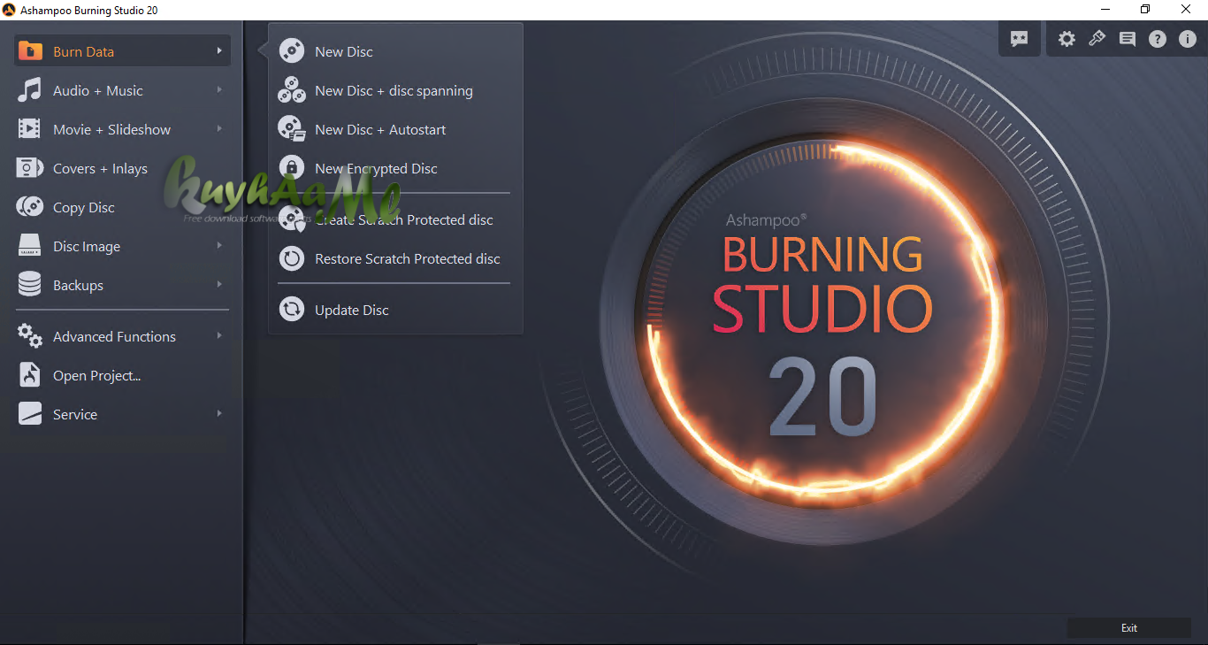Expand the Audio + Music arrow
Screen dimensions: 1208x645
pyautogui.click(x=218, y=89)
